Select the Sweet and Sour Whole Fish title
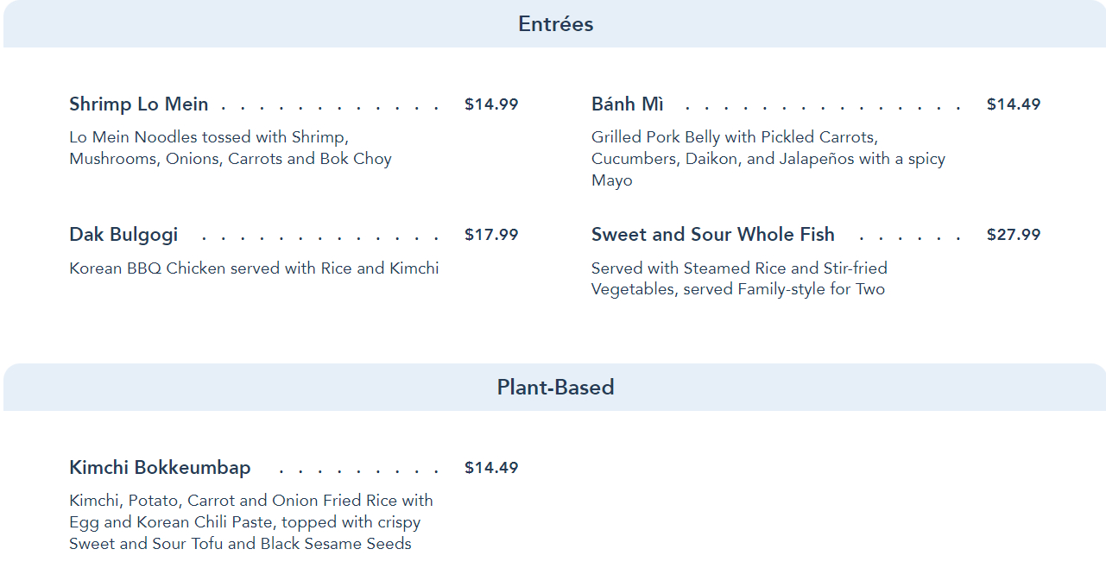The width and height of the screenshot is (1106, 587). (712, 235)
